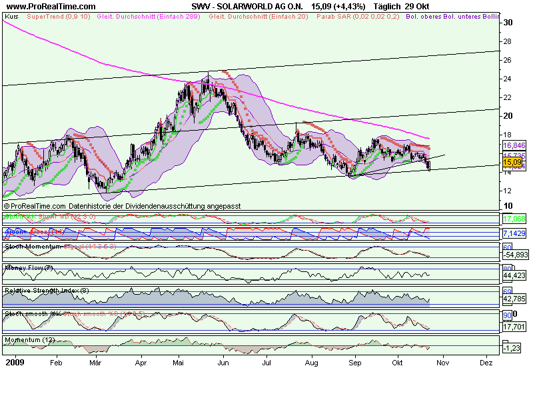Viewport: 533px width, 400px height.
Task: Click the Jul month label
Action: click(266, 363)
